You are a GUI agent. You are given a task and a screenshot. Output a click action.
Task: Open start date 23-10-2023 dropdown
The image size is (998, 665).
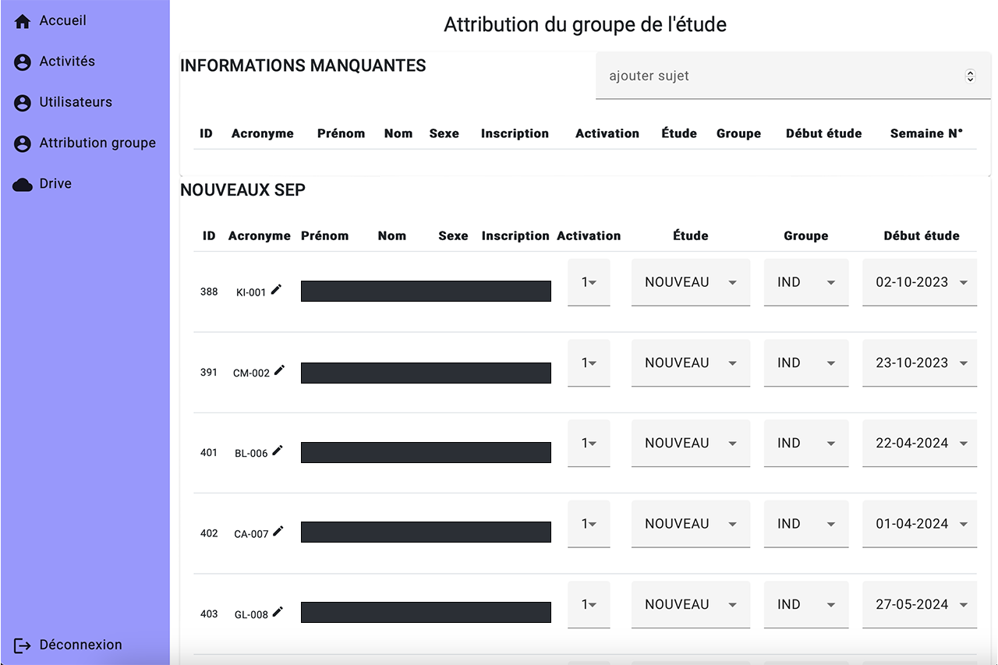(x=919, y=363)
